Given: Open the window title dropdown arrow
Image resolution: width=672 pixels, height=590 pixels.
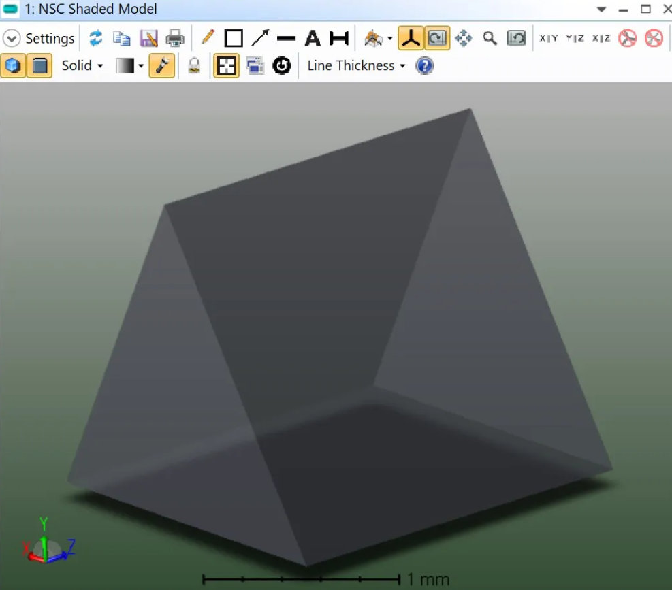Looking at the screenshot, I should coord(602,9).
